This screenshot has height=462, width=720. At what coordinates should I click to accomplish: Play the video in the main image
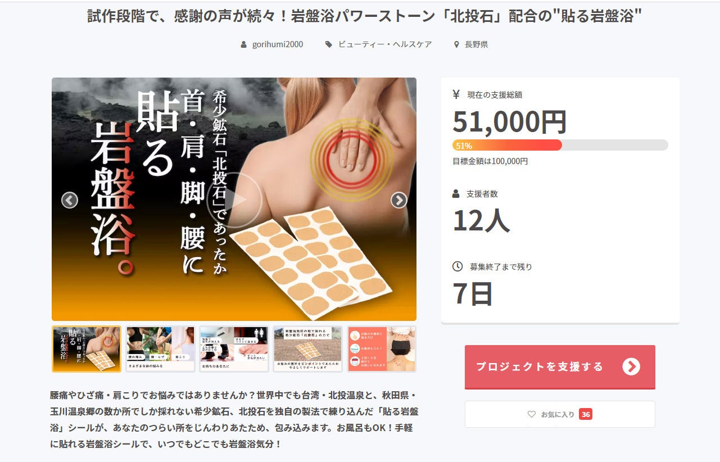tap(234, 200)
